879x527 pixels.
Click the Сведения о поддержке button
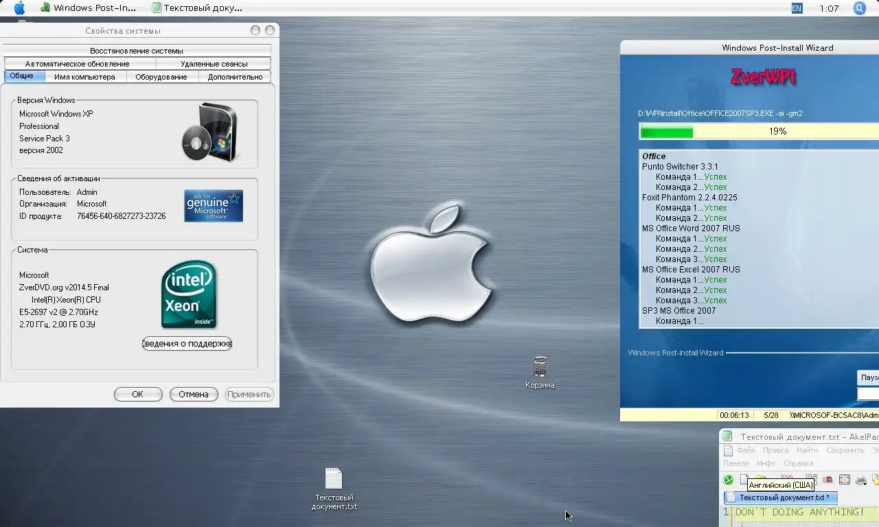click(x=187, y=343)
